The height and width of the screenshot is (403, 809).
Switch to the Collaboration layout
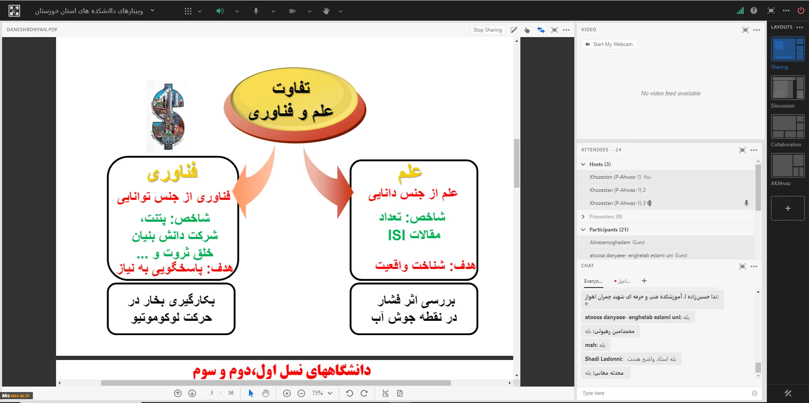click(x=788, y=127)
